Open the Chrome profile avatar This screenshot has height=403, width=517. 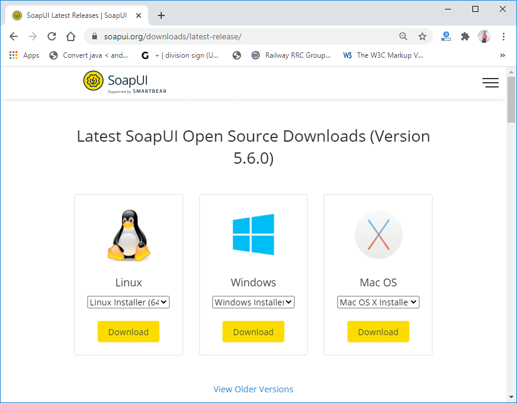pyautogui.click(x=484, y=36)
